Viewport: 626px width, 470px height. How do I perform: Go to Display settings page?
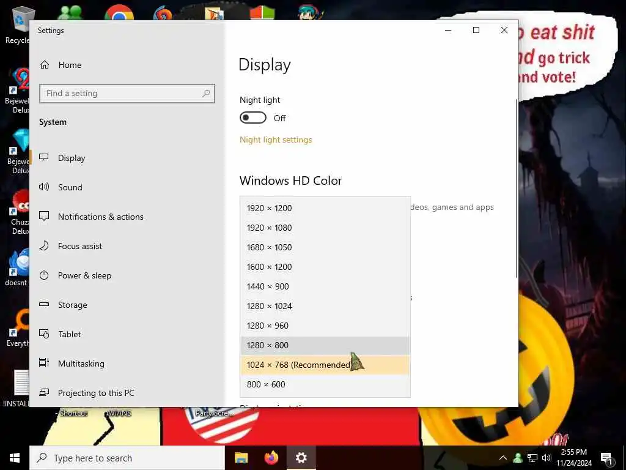(x=127, y=158)
